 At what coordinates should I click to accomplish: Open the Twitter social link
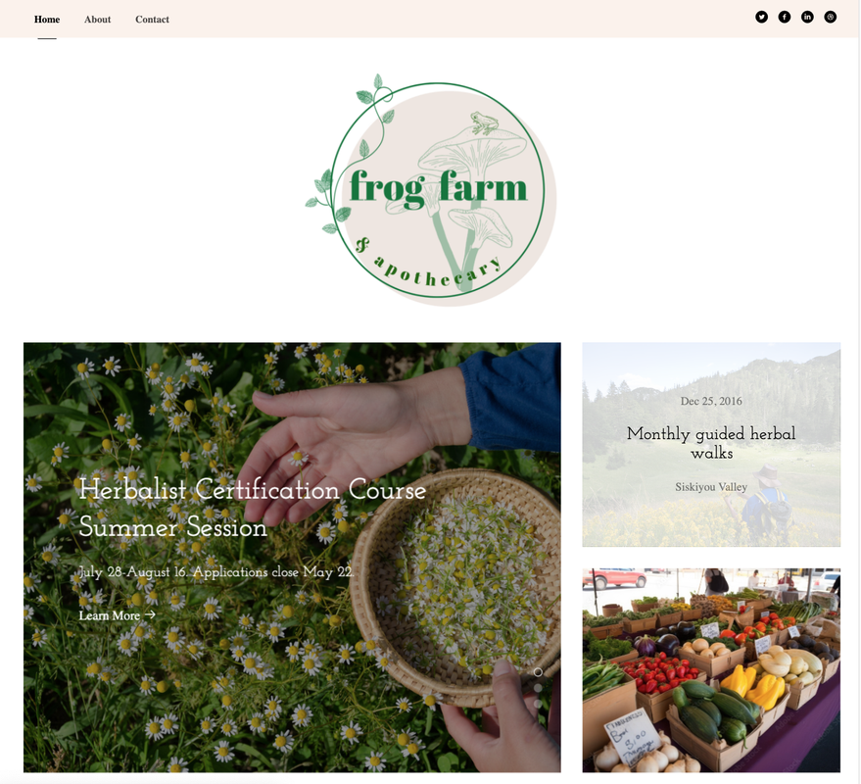pos(761,17)
